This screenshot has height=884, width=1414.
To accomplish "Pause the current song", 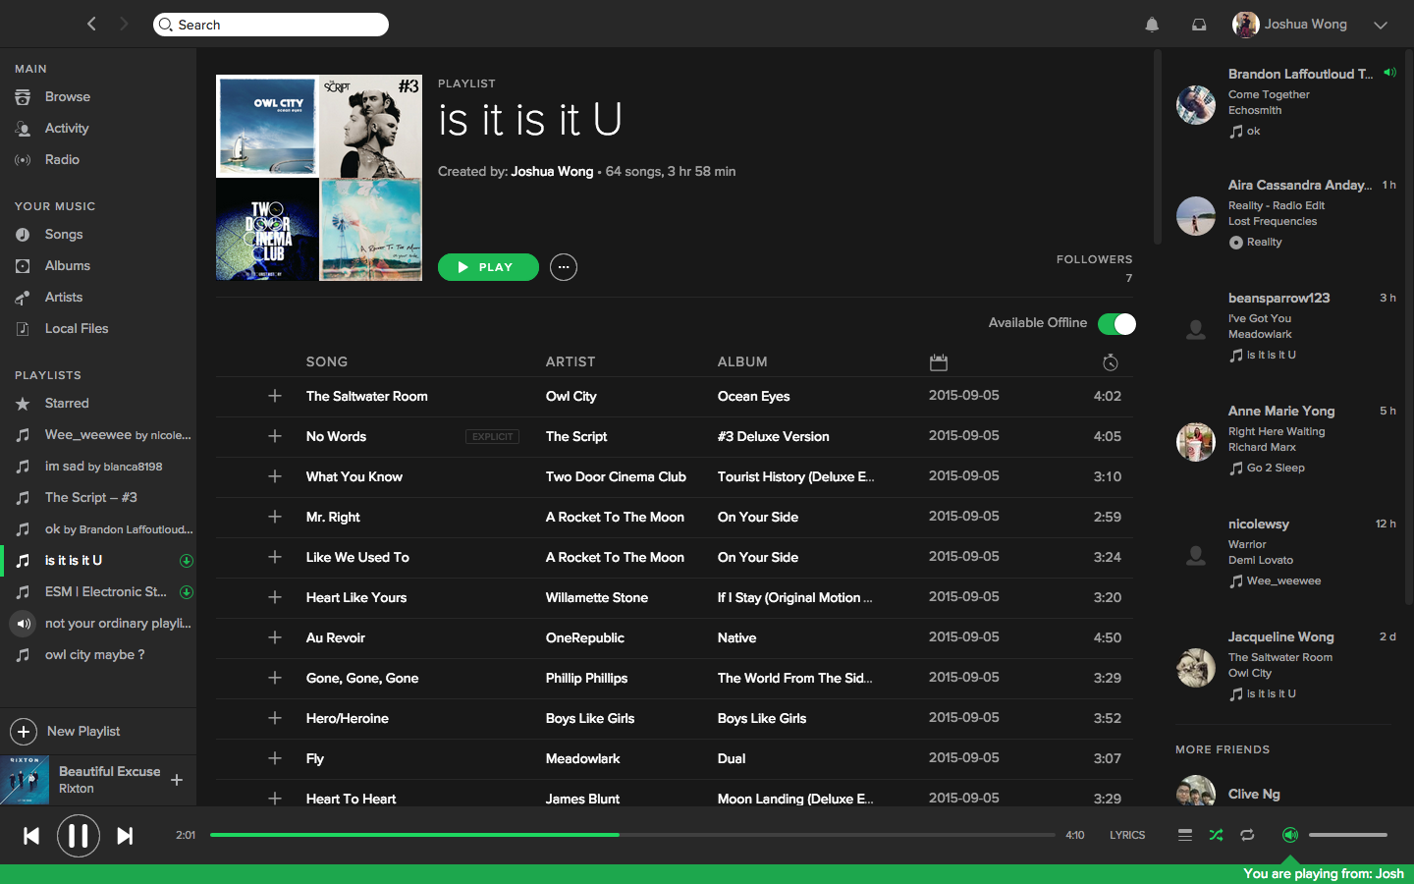I will pyautogui.click(x=79, y=836).
